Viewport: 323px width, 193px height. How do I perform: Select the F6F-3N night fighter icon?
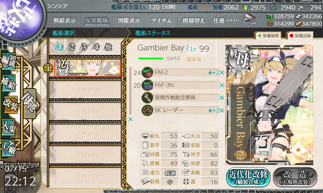point(147,85)
